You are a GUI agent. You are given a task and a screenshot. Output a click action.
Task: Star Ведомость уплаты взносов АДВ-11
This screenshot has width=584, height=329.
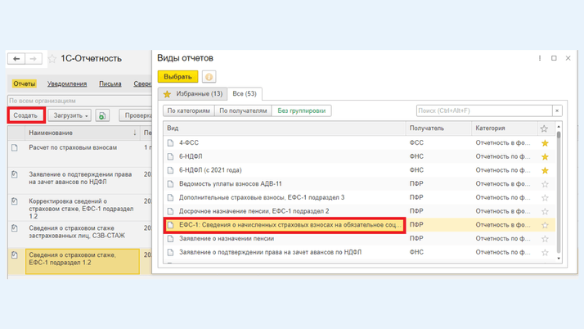pyautogui.click(x=545, y=184)
